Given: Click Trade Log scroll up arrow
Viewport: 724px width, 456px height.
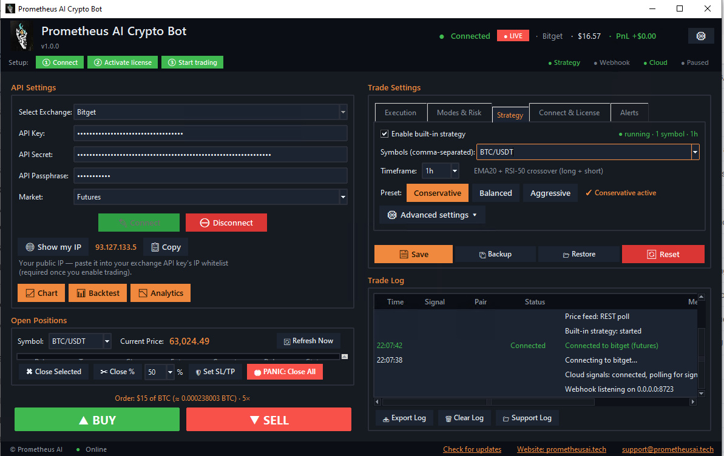Looking at the screenshot, I should 702,297.
